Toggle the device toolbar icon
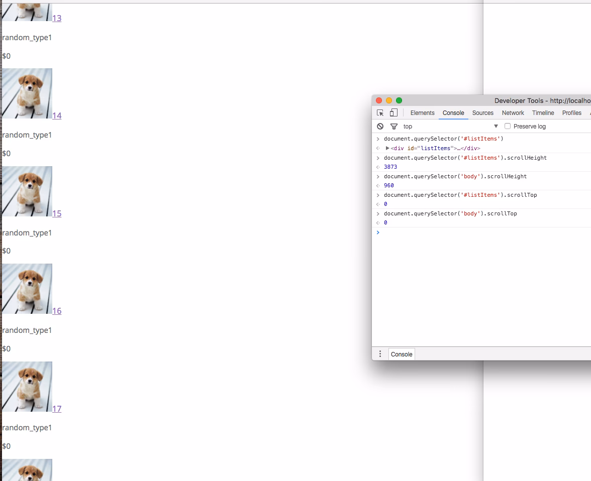Image resolution: width=591 pixels, height=481 pixels. coord(393,112)
